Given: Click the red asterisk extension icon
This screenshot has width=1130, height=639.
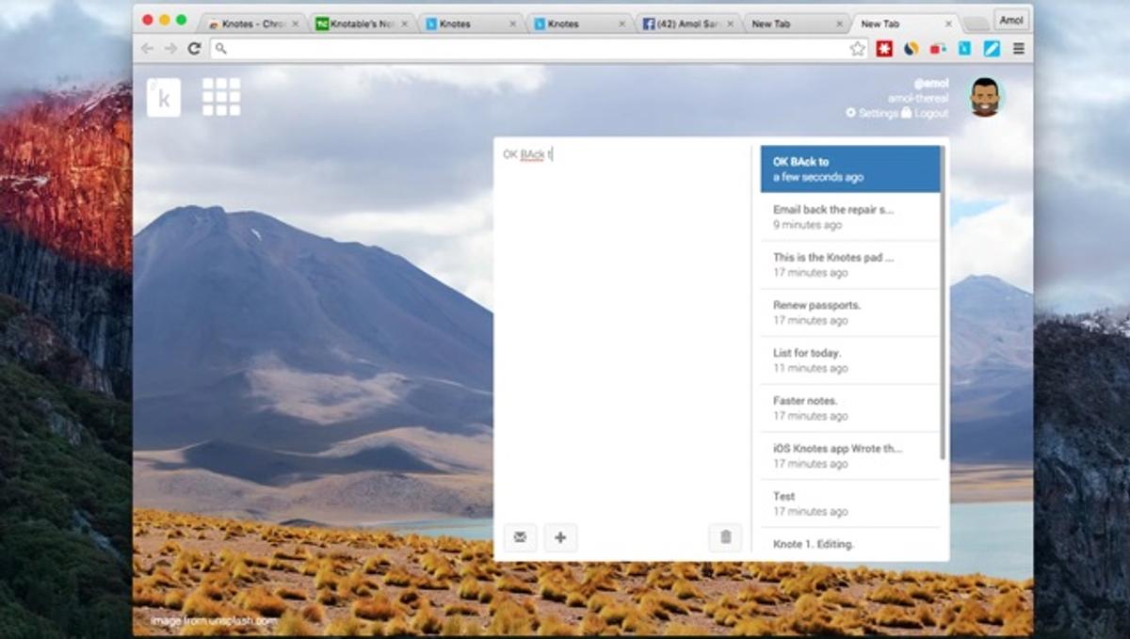Looking at the screenshot, I should [884, 48].
